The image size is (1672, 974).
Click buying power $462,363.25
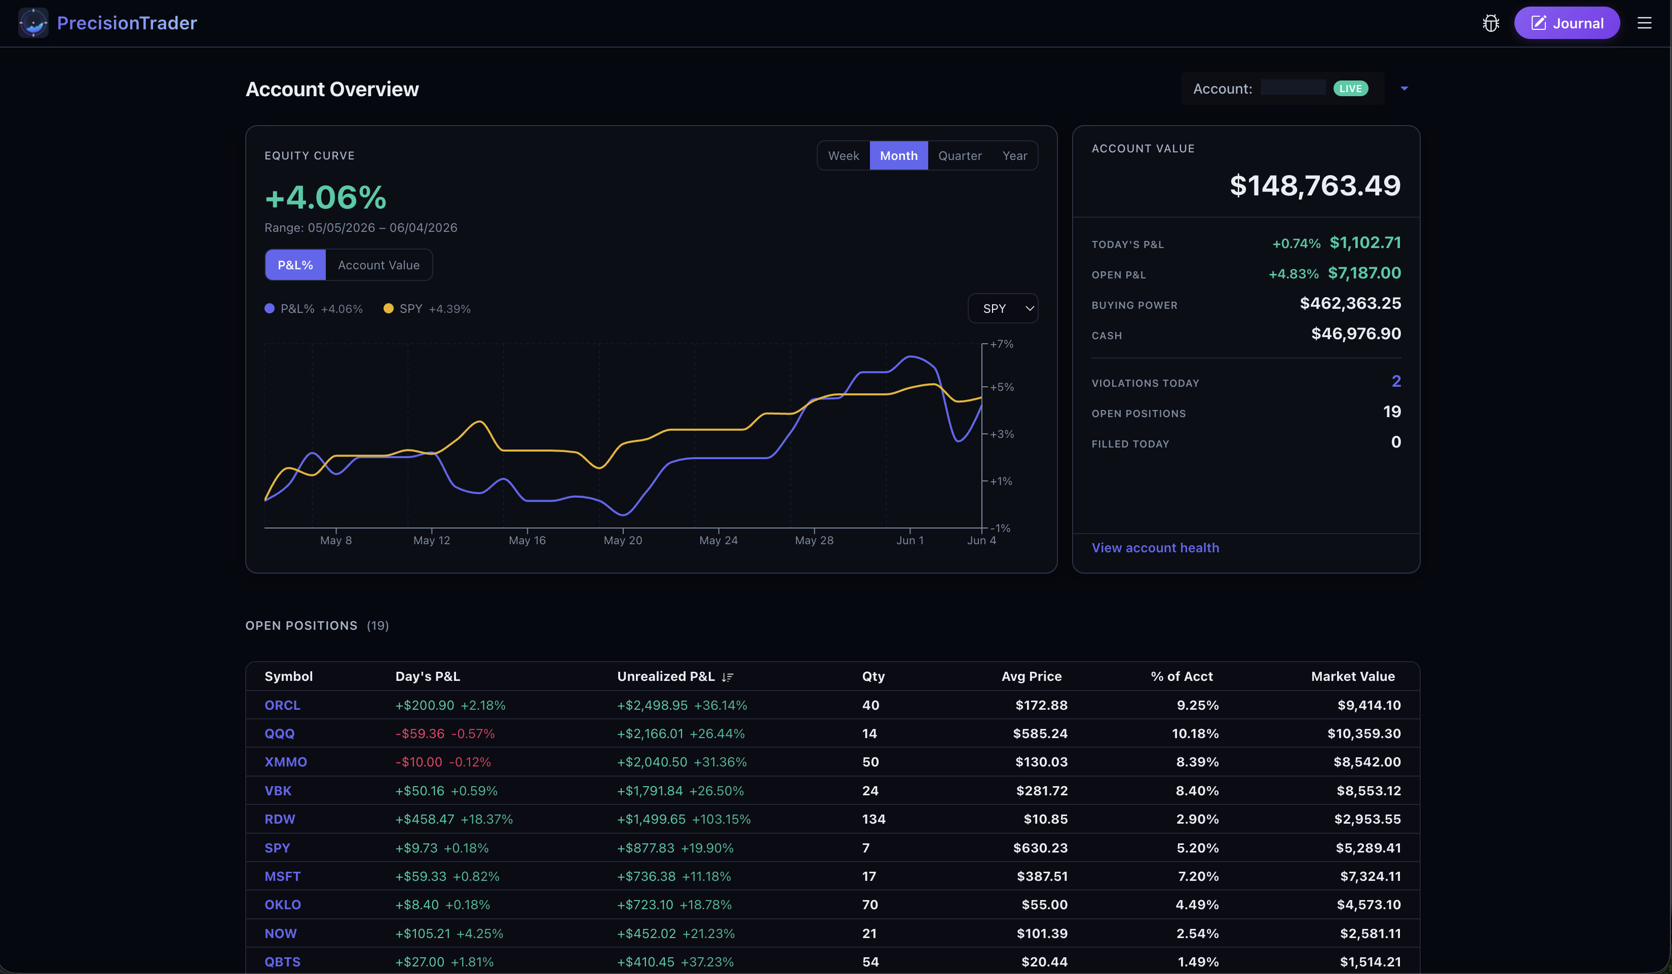(1350, 304)
